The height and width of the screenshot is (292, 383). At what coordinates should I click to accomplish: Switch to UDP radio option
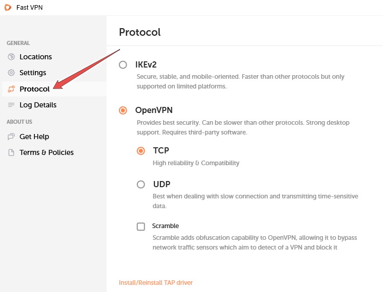point(140,185)
